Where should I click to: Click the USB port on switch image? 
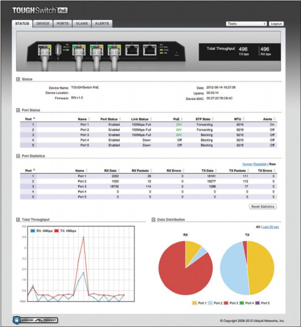[58, 50]
